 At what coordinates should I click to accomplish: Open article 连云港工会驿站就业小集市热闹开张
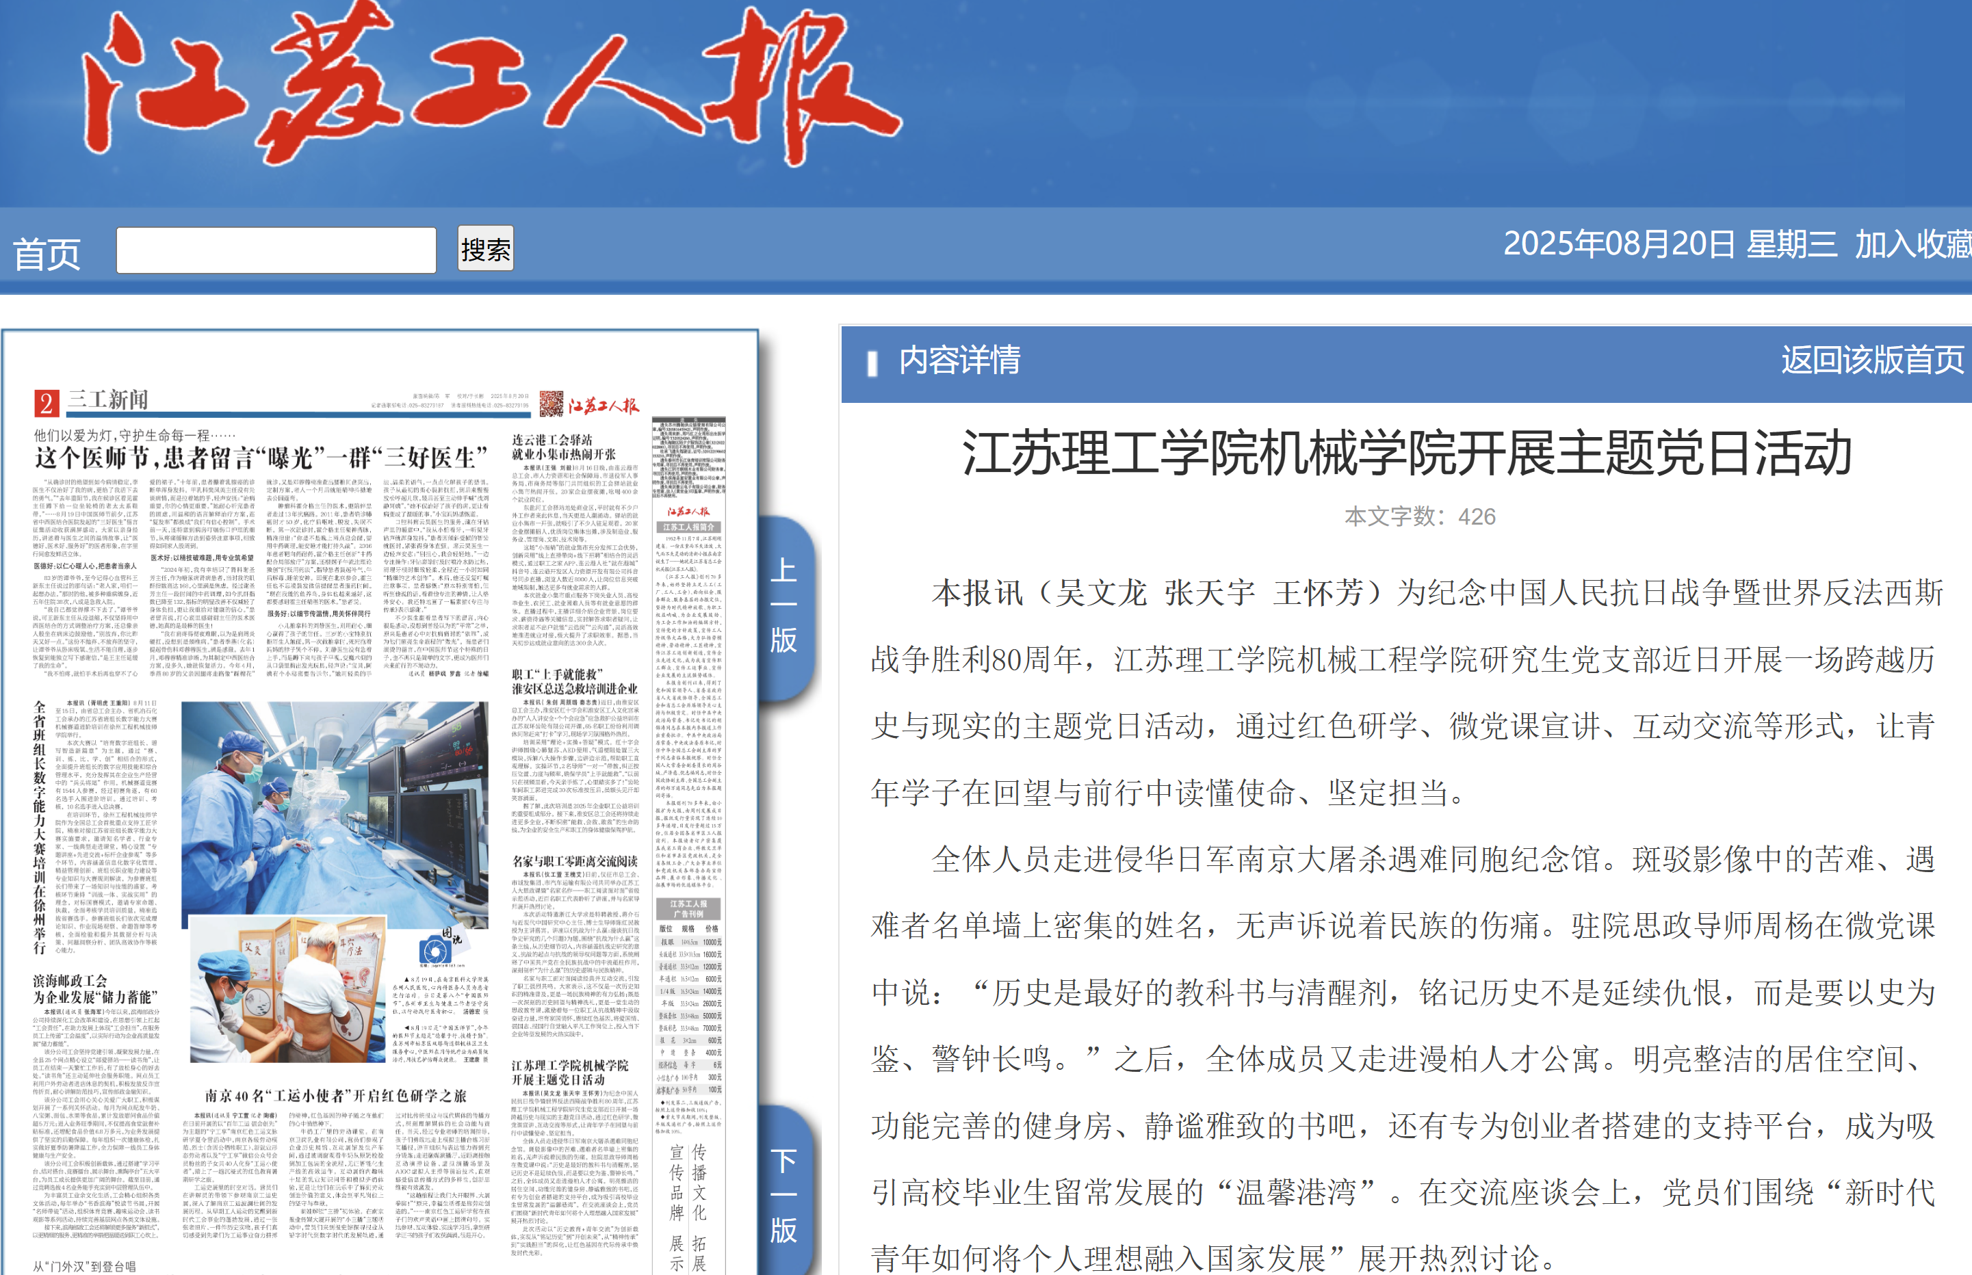coord(563,447)
